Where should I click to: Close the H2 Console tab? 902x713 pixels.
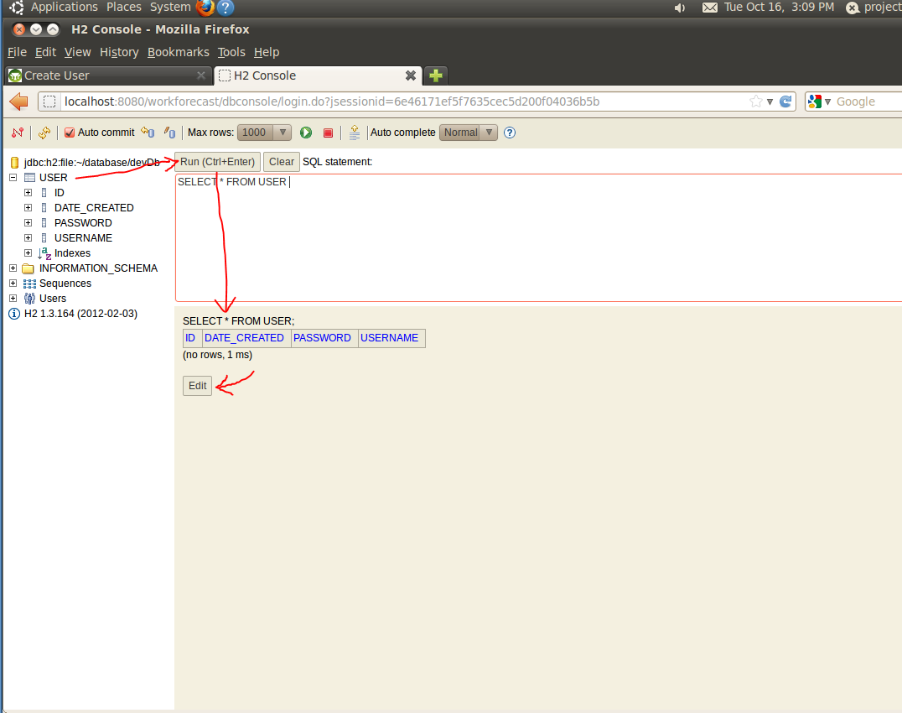411,75
